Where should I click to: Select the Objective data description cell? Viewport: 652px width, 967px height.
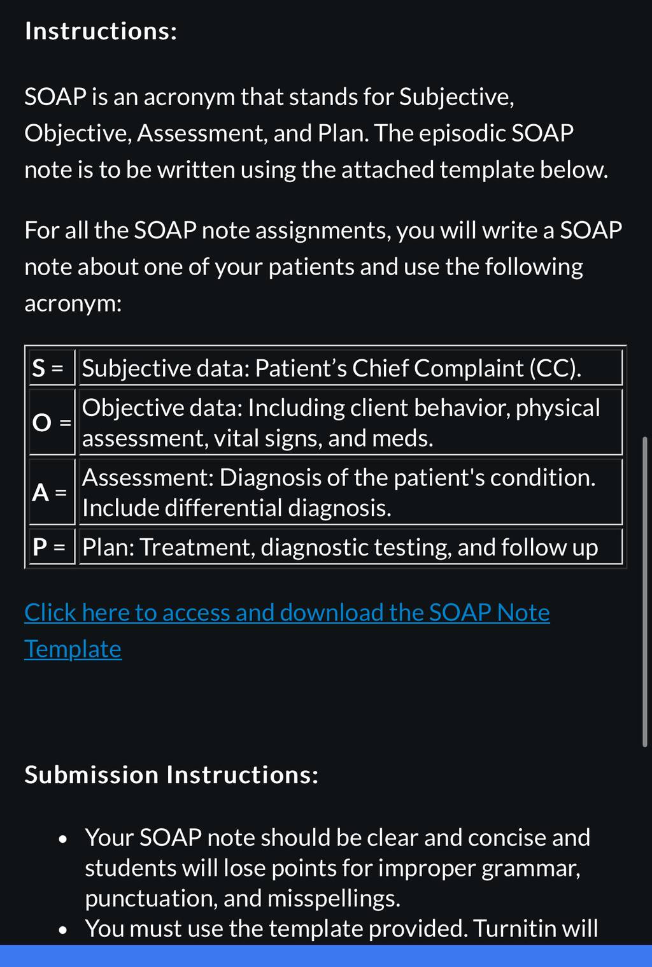[x=350, y=422]
